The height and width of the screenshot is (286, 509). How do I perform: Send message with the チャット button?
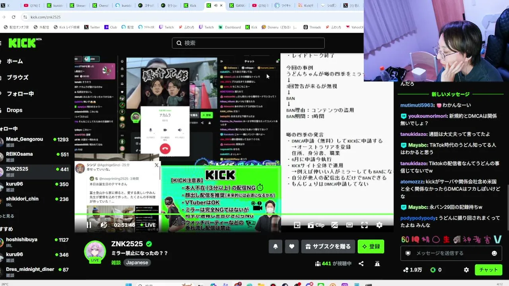point(489,270)
